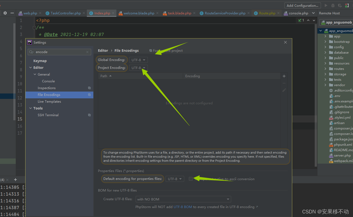Click the fold toggle on line 2 doc comment
Image resolution: width=353 pixels, height=217 pixels.
[x=34, y=27]
